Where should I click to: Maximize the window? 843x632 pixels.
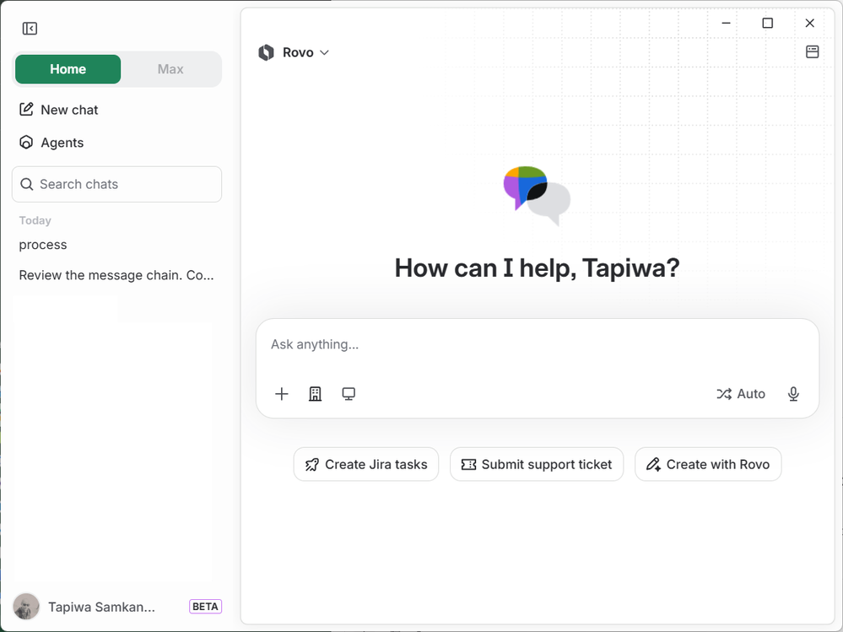(768, 23)
